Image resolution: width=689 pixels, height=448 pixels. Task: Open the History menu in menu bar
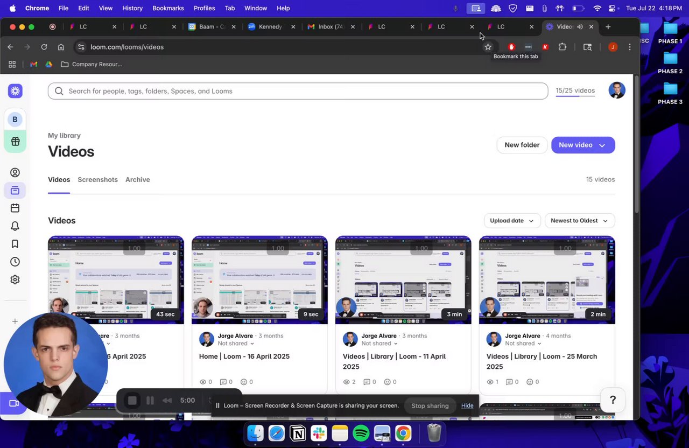click(x=132, y=8)
